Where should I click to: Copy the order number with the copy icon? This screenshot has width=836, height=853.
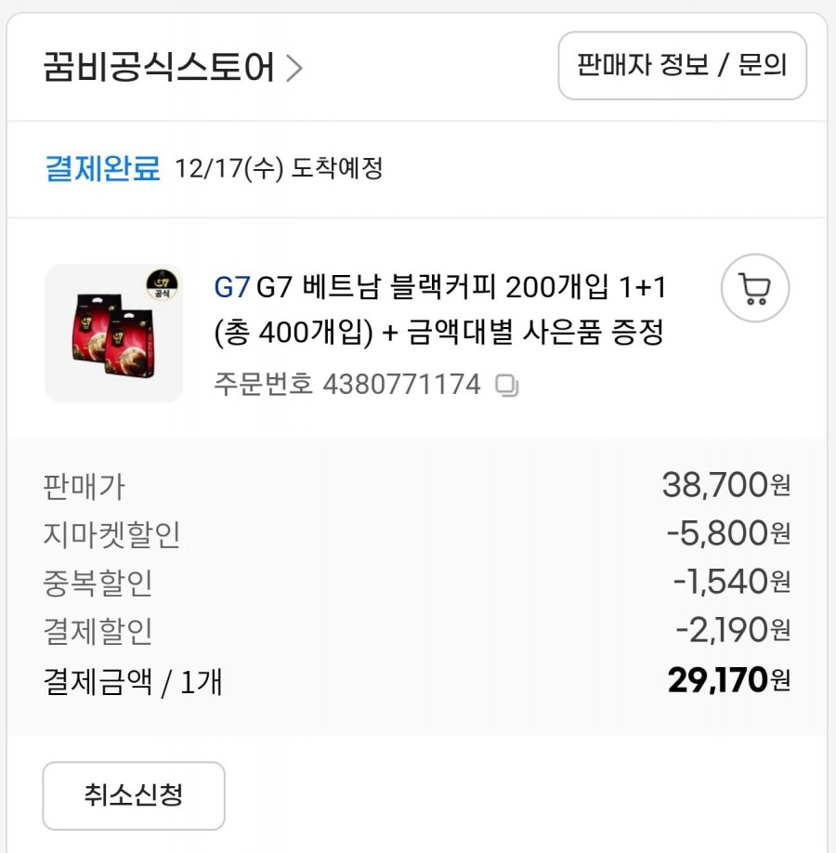506,385
